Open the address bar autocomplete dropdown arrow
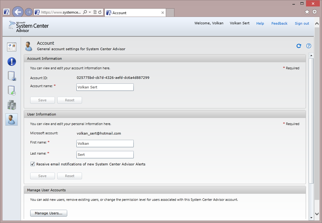322x223 pixels. 90,12
